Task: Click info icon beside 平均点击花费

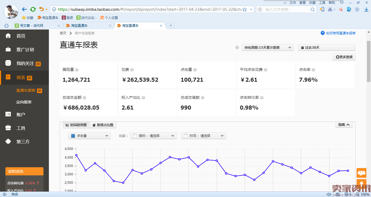Action: [266, 70]
